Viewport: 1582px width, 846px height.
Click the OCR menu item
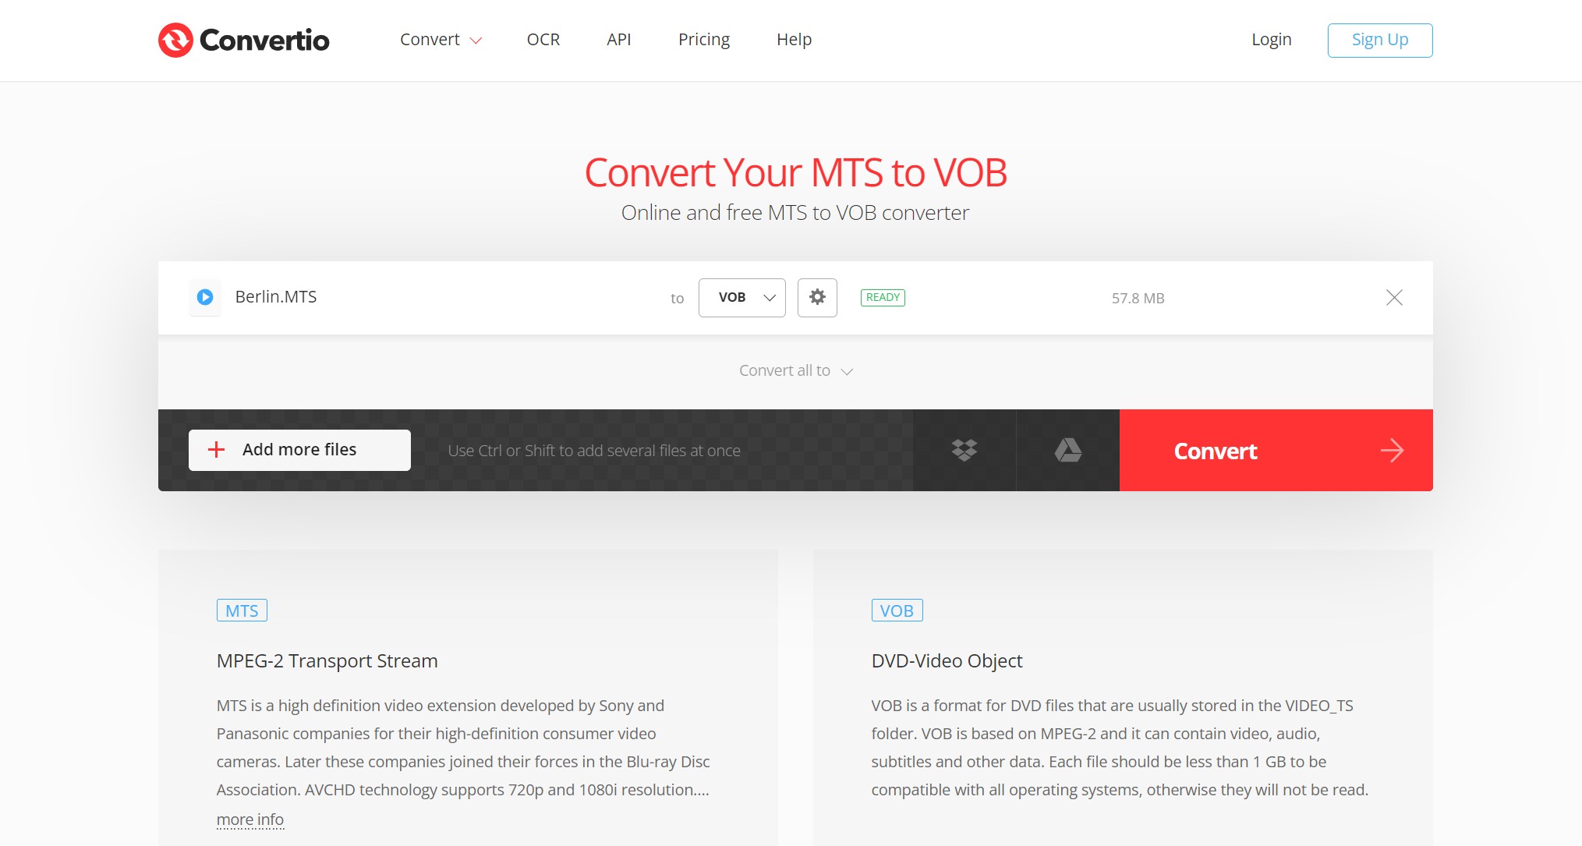543,39
